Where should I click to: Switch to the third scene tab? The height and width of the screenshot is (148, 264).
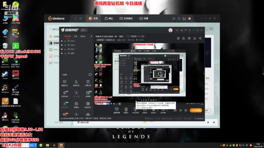click(82, 37)
